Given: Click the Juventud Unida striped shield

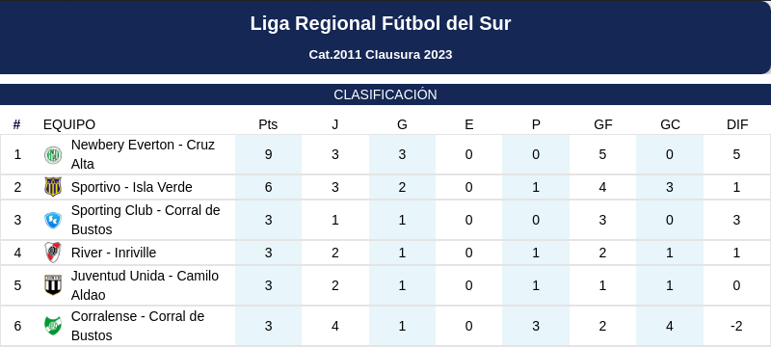Looking at the screenshot, I should [53, 285].
